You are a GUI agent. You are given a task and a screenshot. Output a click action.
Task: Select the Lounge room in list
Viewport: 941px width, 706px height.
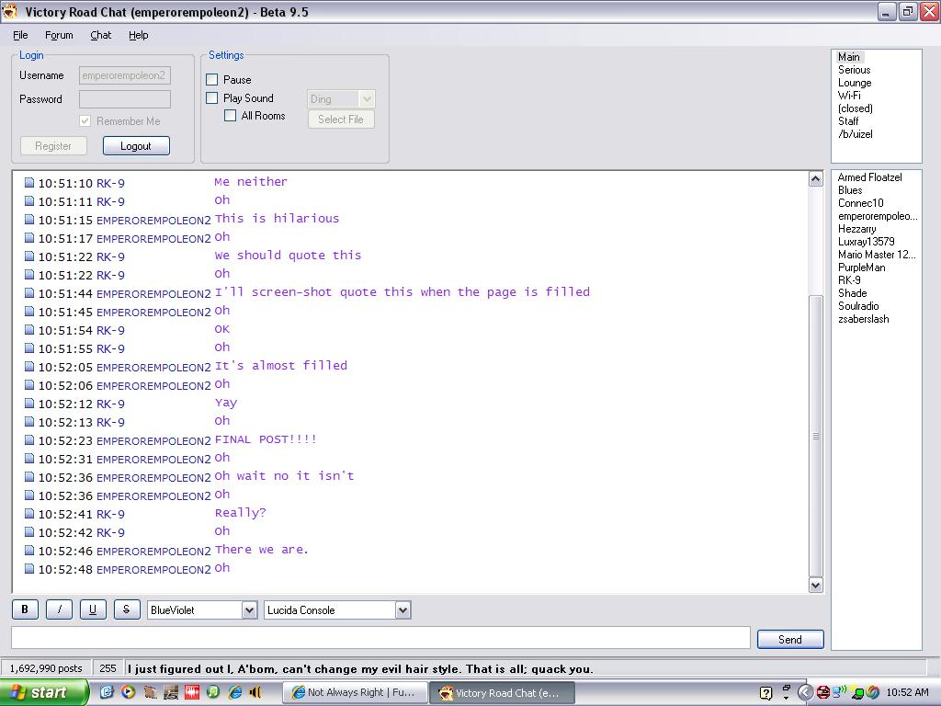click(855, 83)
